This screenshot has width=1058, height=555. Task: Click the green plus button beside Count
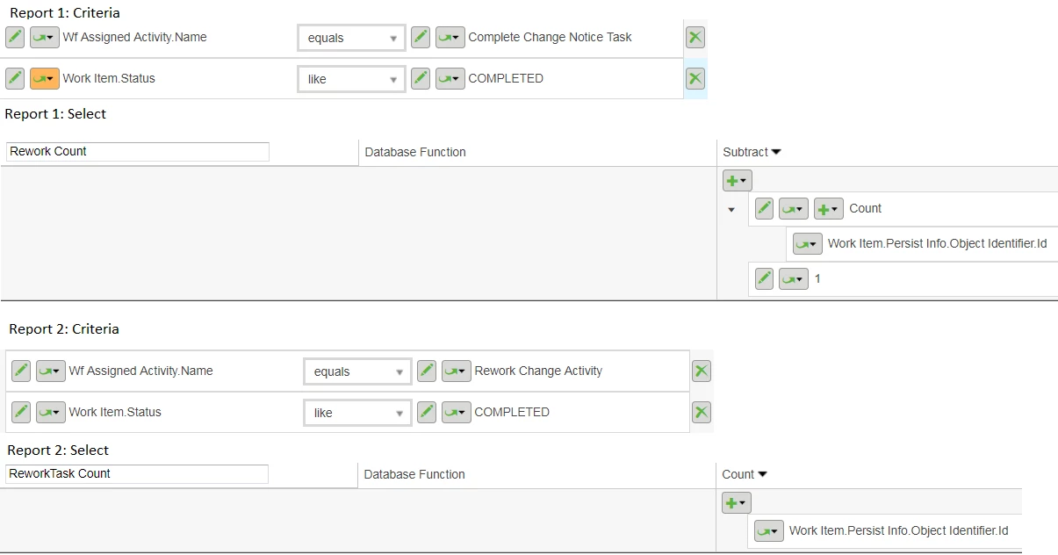pyautogui.click(x=828, y=208)
